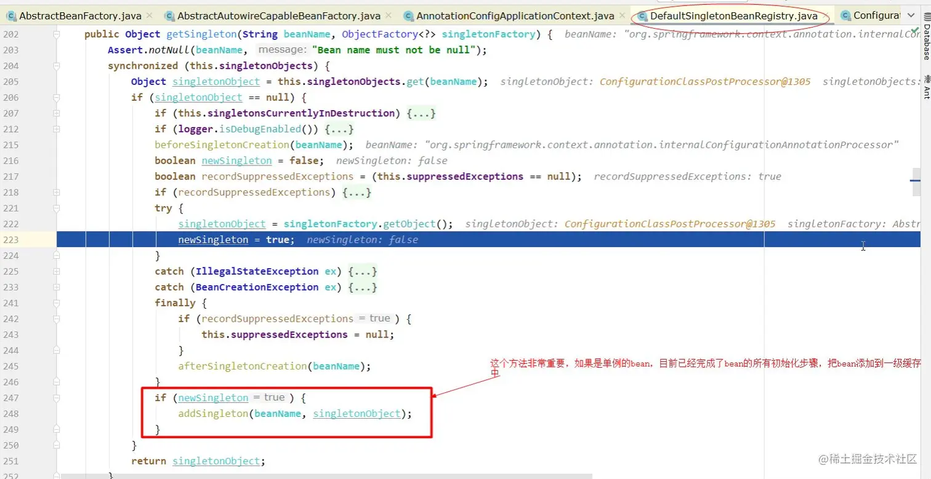
Task: Expand the {...} placeholder after logger.isDebugEnabled()
Action: [x=339, y=129]
